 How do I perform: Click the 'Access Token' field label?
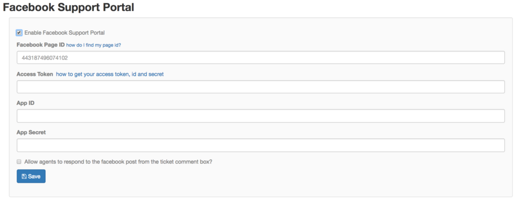(35, 74)
